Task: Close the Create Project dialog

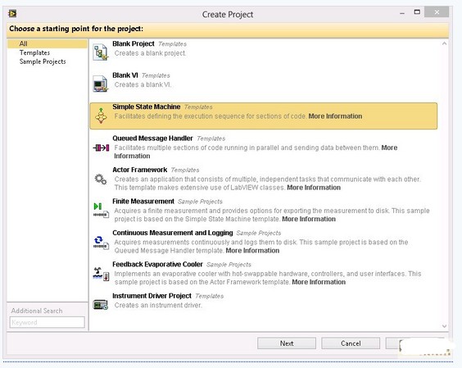Action: [437, 12]
